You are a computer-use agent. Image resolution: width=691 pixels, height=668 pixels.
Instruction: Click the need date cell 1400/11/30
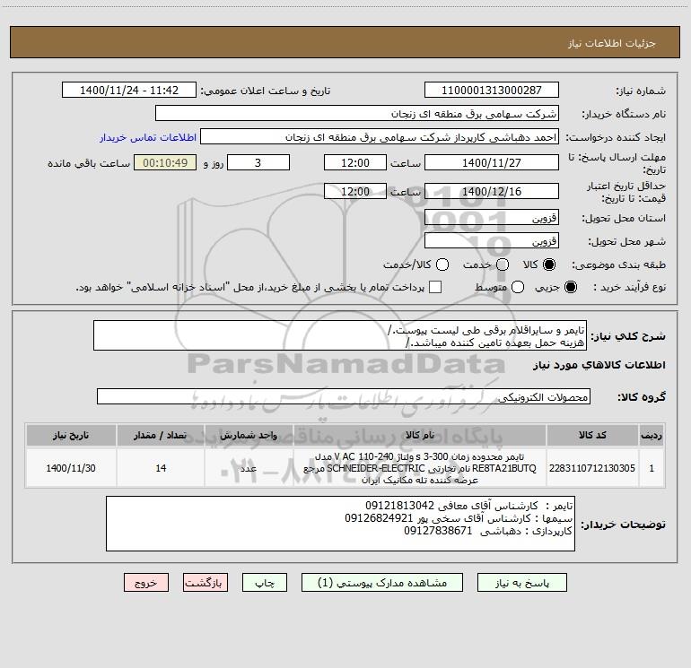pyautogui.click(x=71, y=468)
